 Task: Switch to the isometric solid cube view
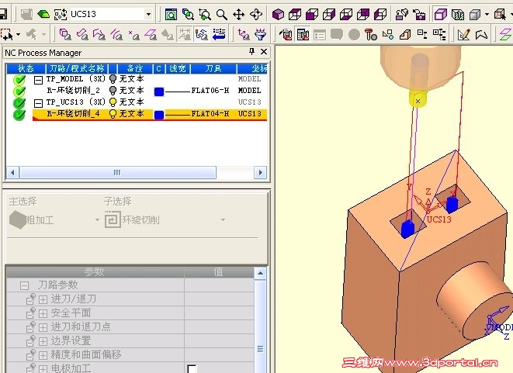click(x=278, y=15)
